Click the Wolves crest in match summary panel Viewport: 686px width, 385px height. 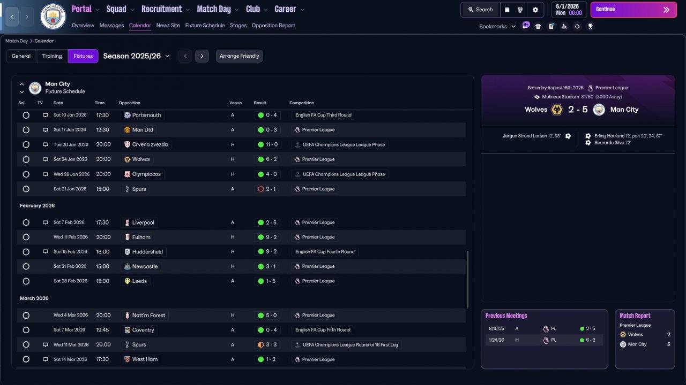tap(557, 110)
